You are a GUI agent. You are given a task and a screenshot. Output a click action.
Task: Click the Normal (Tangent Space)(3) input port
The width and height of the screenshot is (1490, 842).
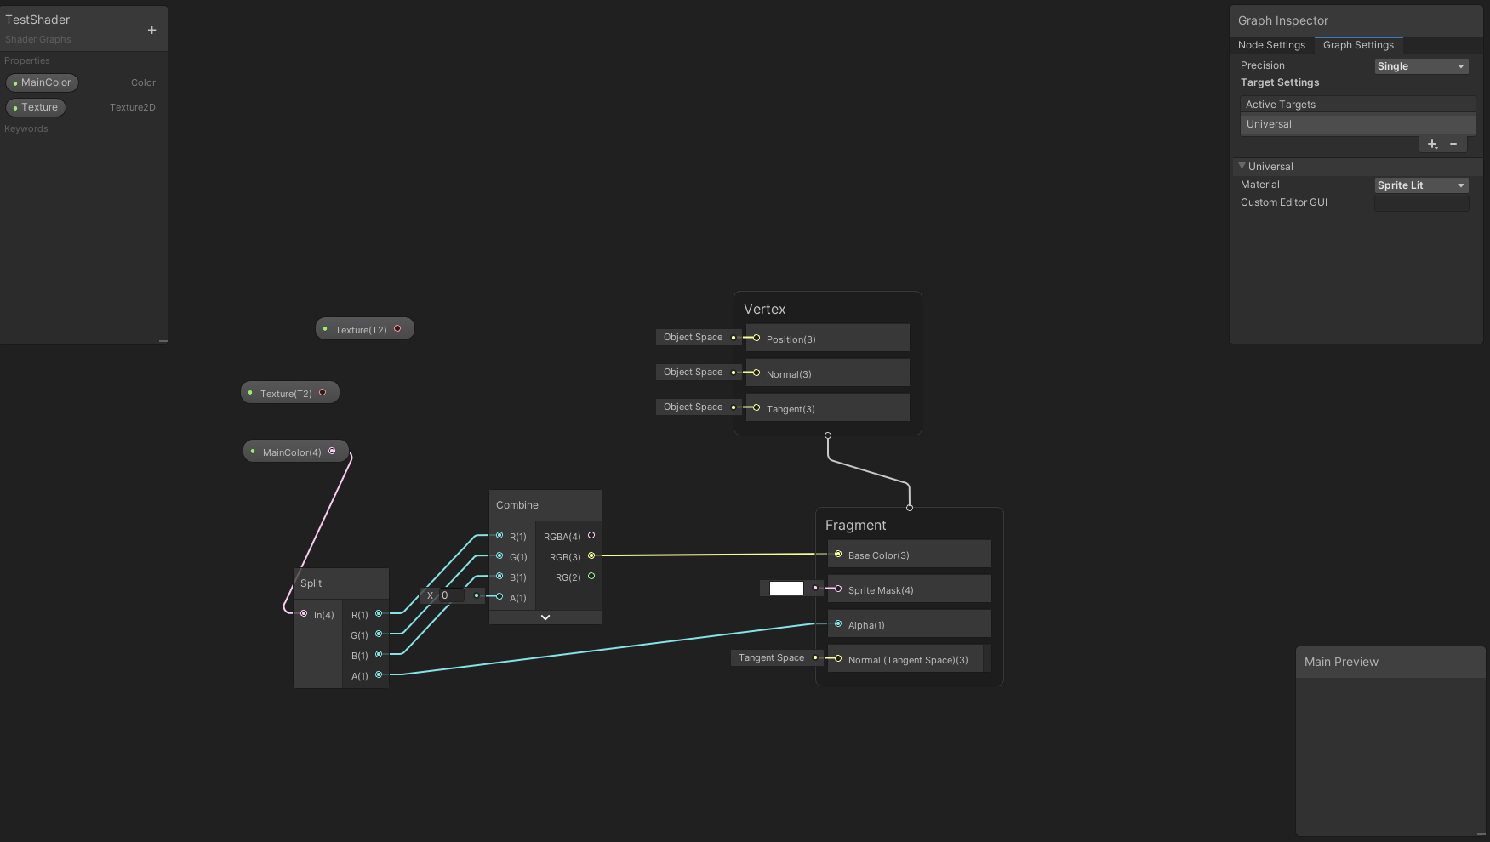(x=838, y=659)
